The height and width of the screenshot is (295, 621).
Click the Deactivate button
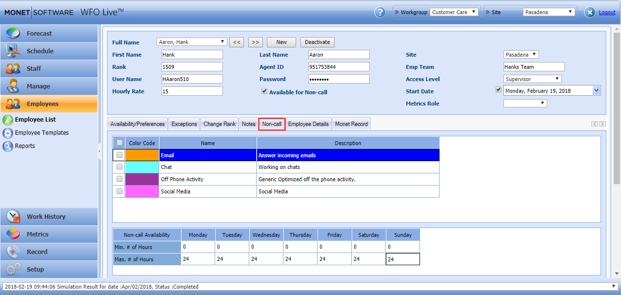pos(317,42)
